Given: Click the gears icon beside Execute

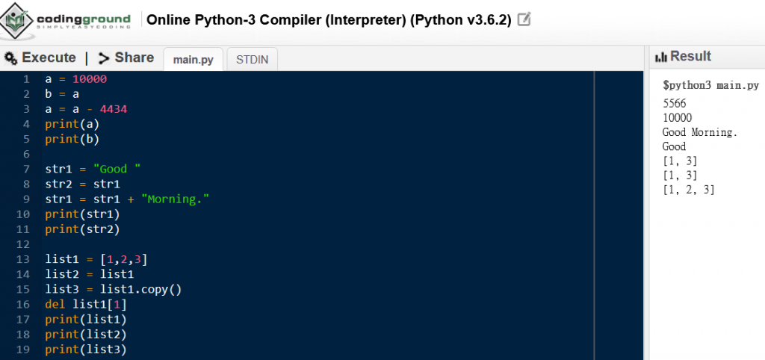Looking at the screenshot, I should [11, 58].
